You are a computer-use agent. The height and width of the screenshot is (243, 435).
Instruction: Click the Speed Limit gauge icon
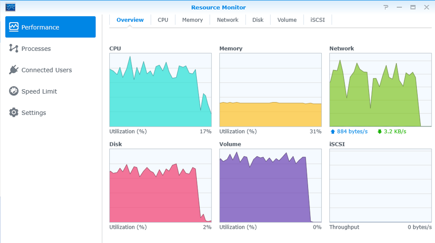pos(14,91)
